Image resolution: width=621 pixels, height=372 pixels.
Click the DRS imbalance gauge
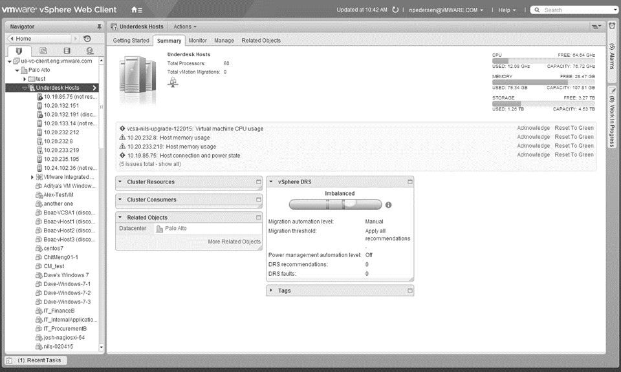point(335,205)
